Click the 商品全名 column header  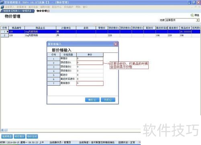(40, 28)
